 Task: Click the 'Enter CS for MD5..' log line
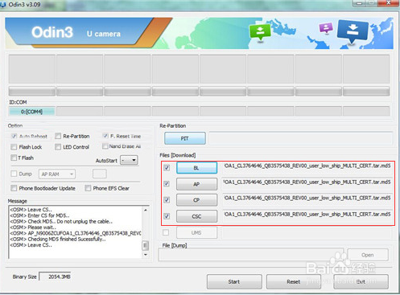(39, 215)
